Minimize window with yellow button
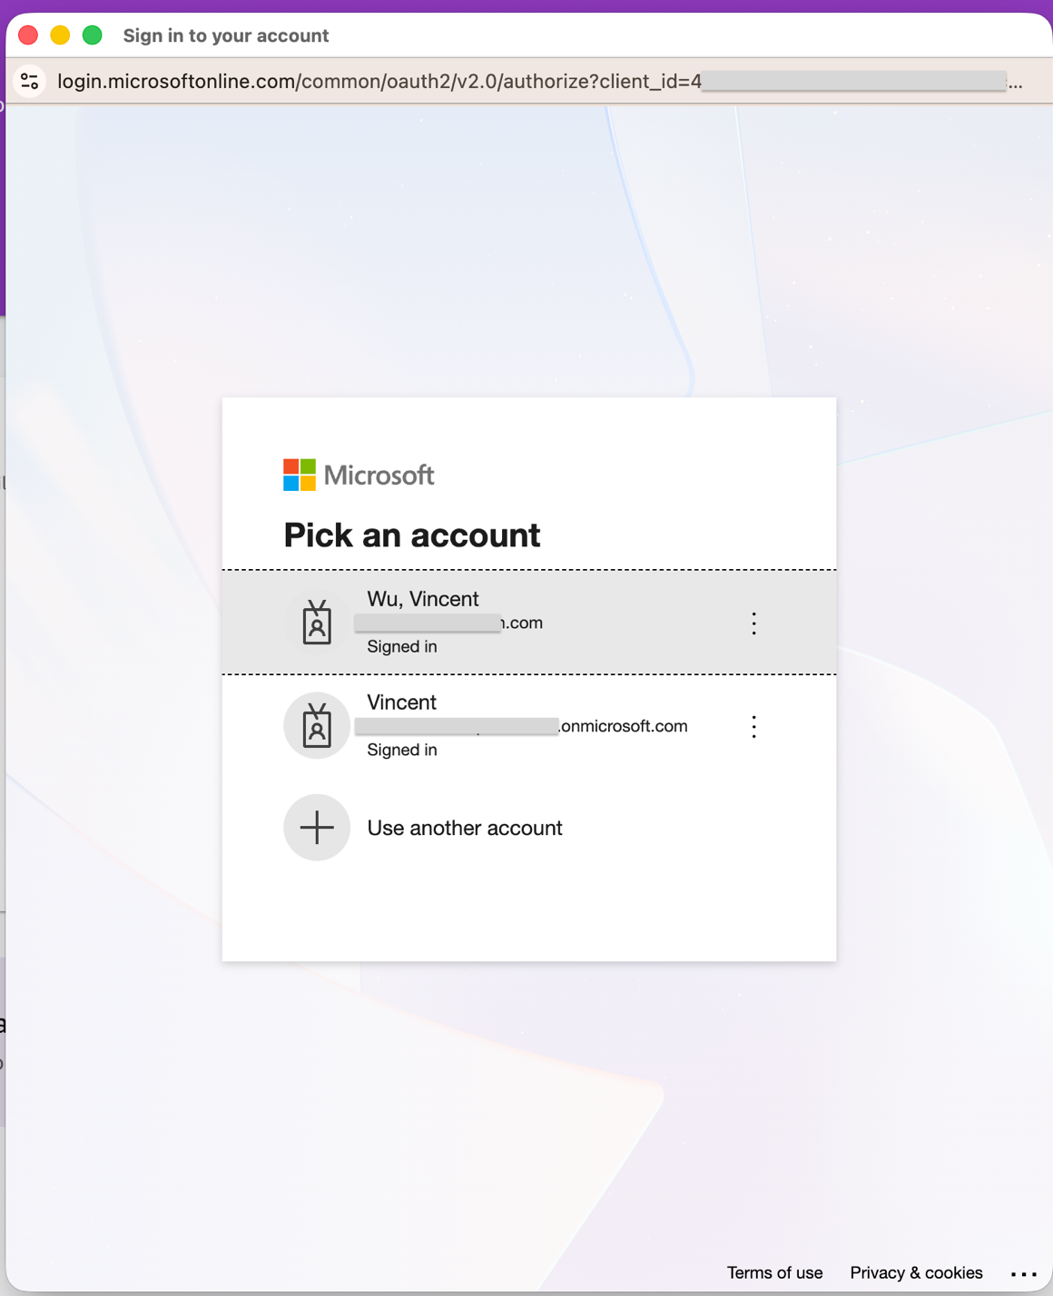1053x1296 pixels. click(60, 35)
